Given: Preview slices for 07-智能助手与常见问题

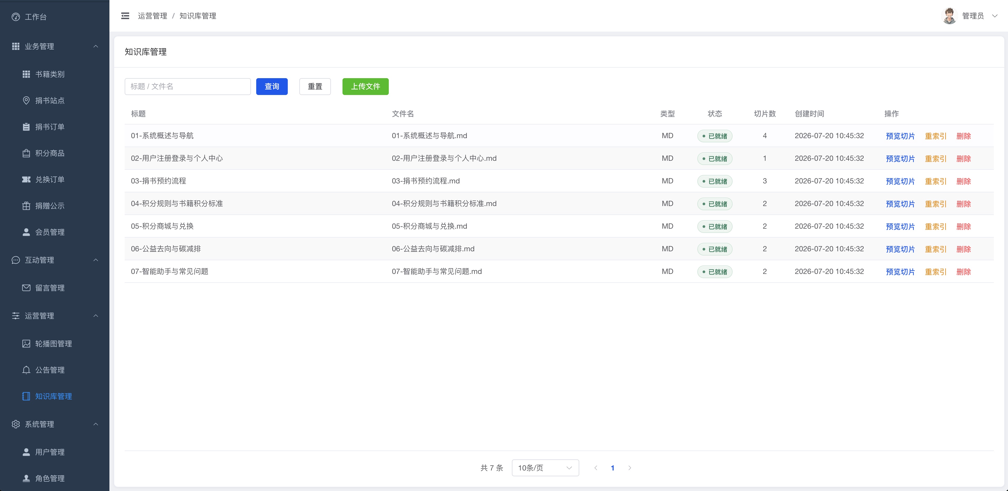Looking at the screenshot, I should coord(900,272).
